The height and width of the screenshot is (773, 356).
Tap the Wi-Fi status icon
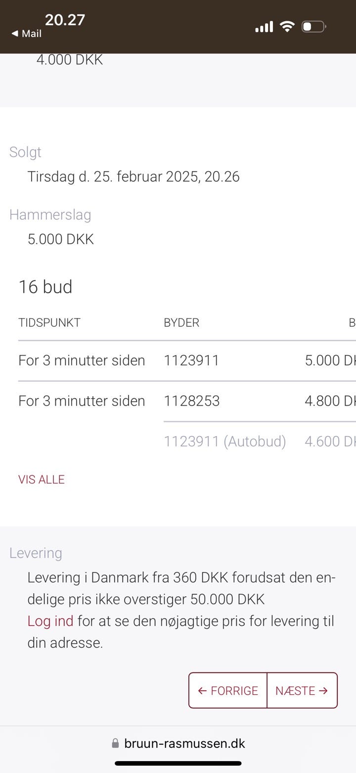tap(287, 26)
